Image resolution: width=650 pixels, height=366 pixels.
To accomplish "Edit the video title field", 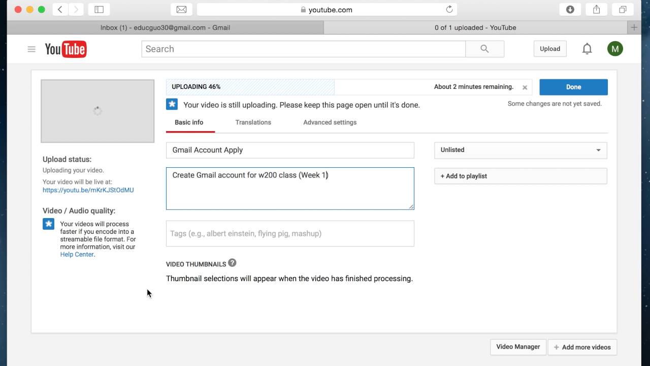I will 290,150.
